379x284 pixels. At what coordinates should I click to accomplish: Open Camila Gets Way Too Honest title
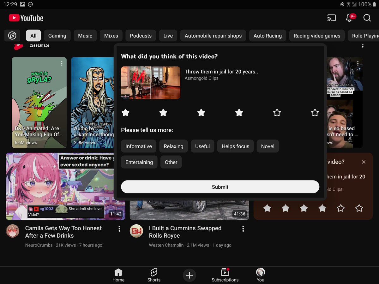(x=63, y=232)
